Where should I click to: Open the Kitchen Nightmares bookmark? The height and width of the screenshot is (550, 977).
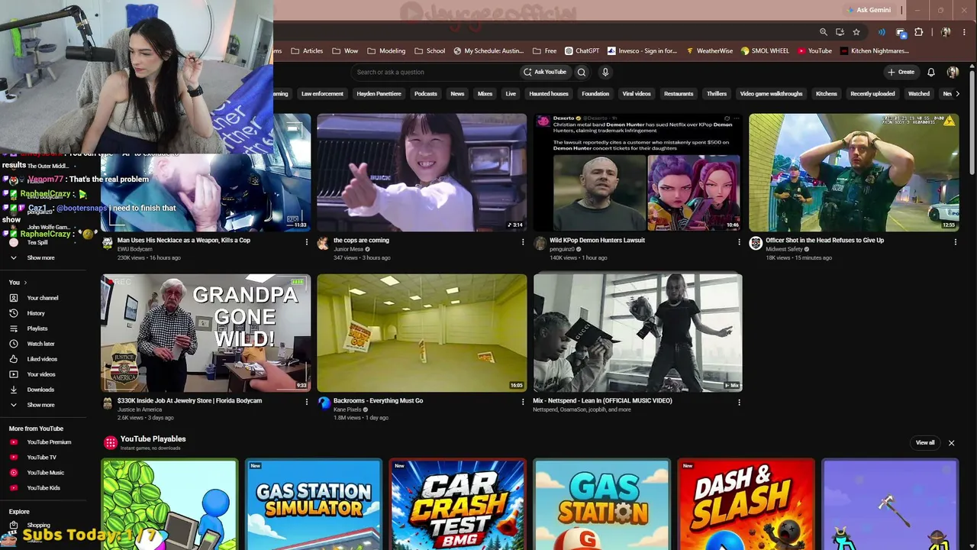point(875,51)
